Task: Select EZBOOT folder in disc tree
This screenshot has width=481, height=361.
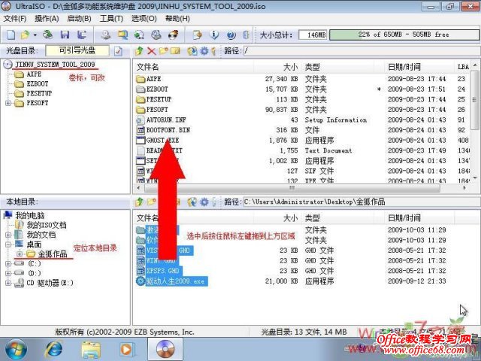Action: tap(38, 83)
